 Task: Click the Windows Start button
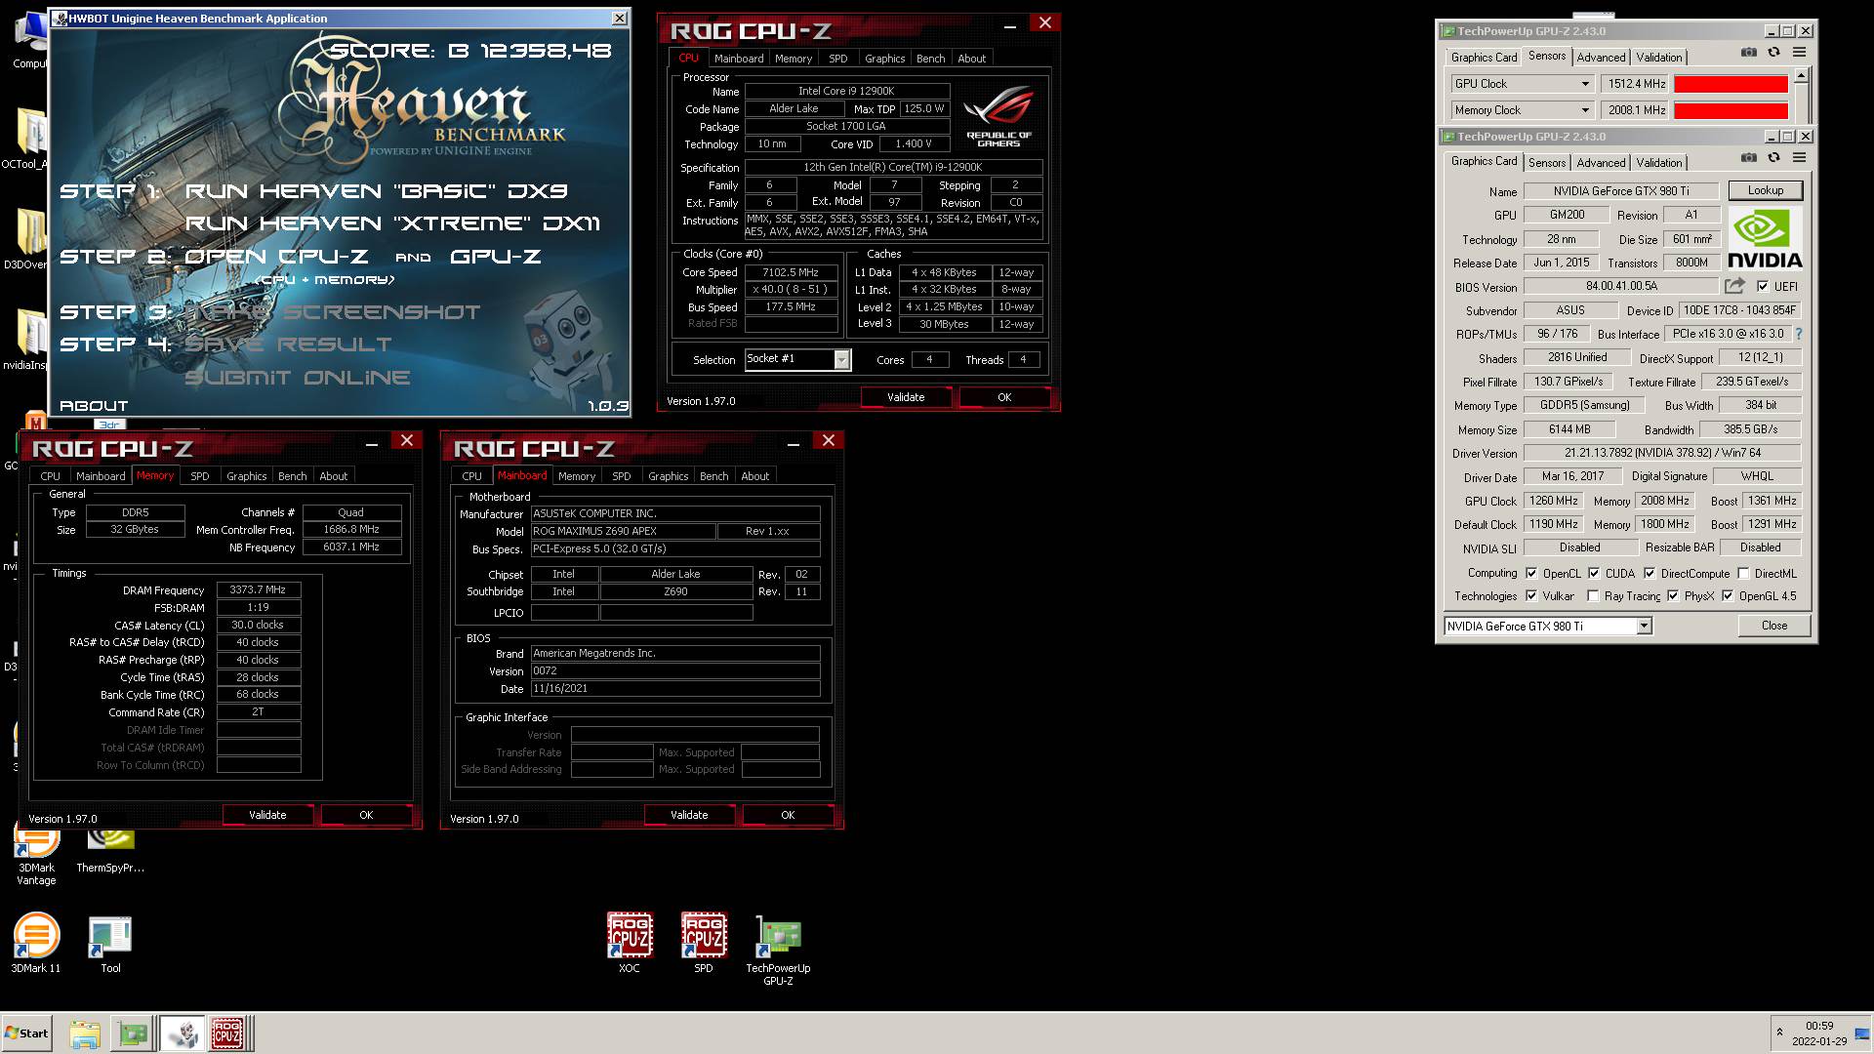(26, 1034)
